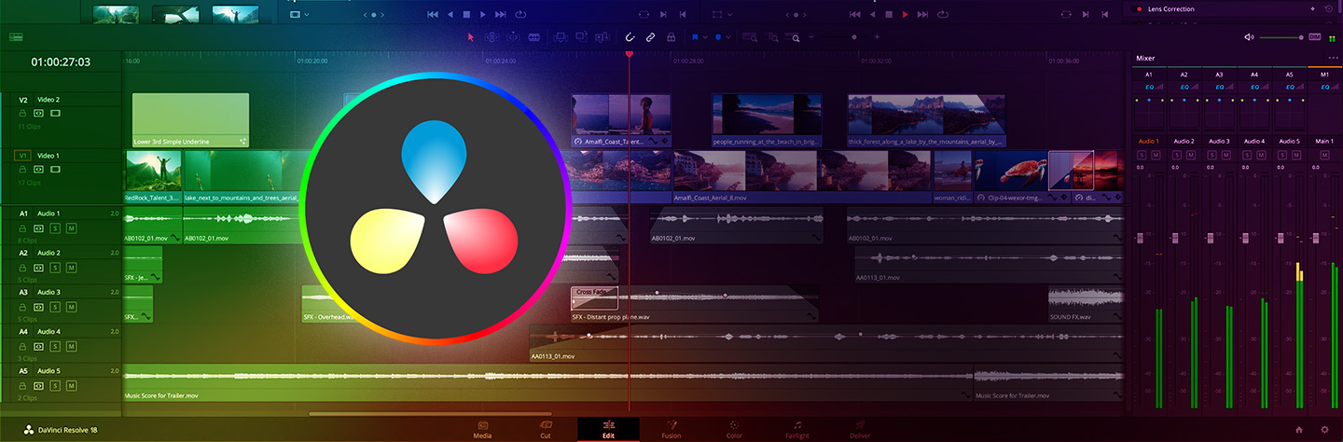Switch to the Color page
This screenshot has height=442, width=1343.
coord(734,429)
